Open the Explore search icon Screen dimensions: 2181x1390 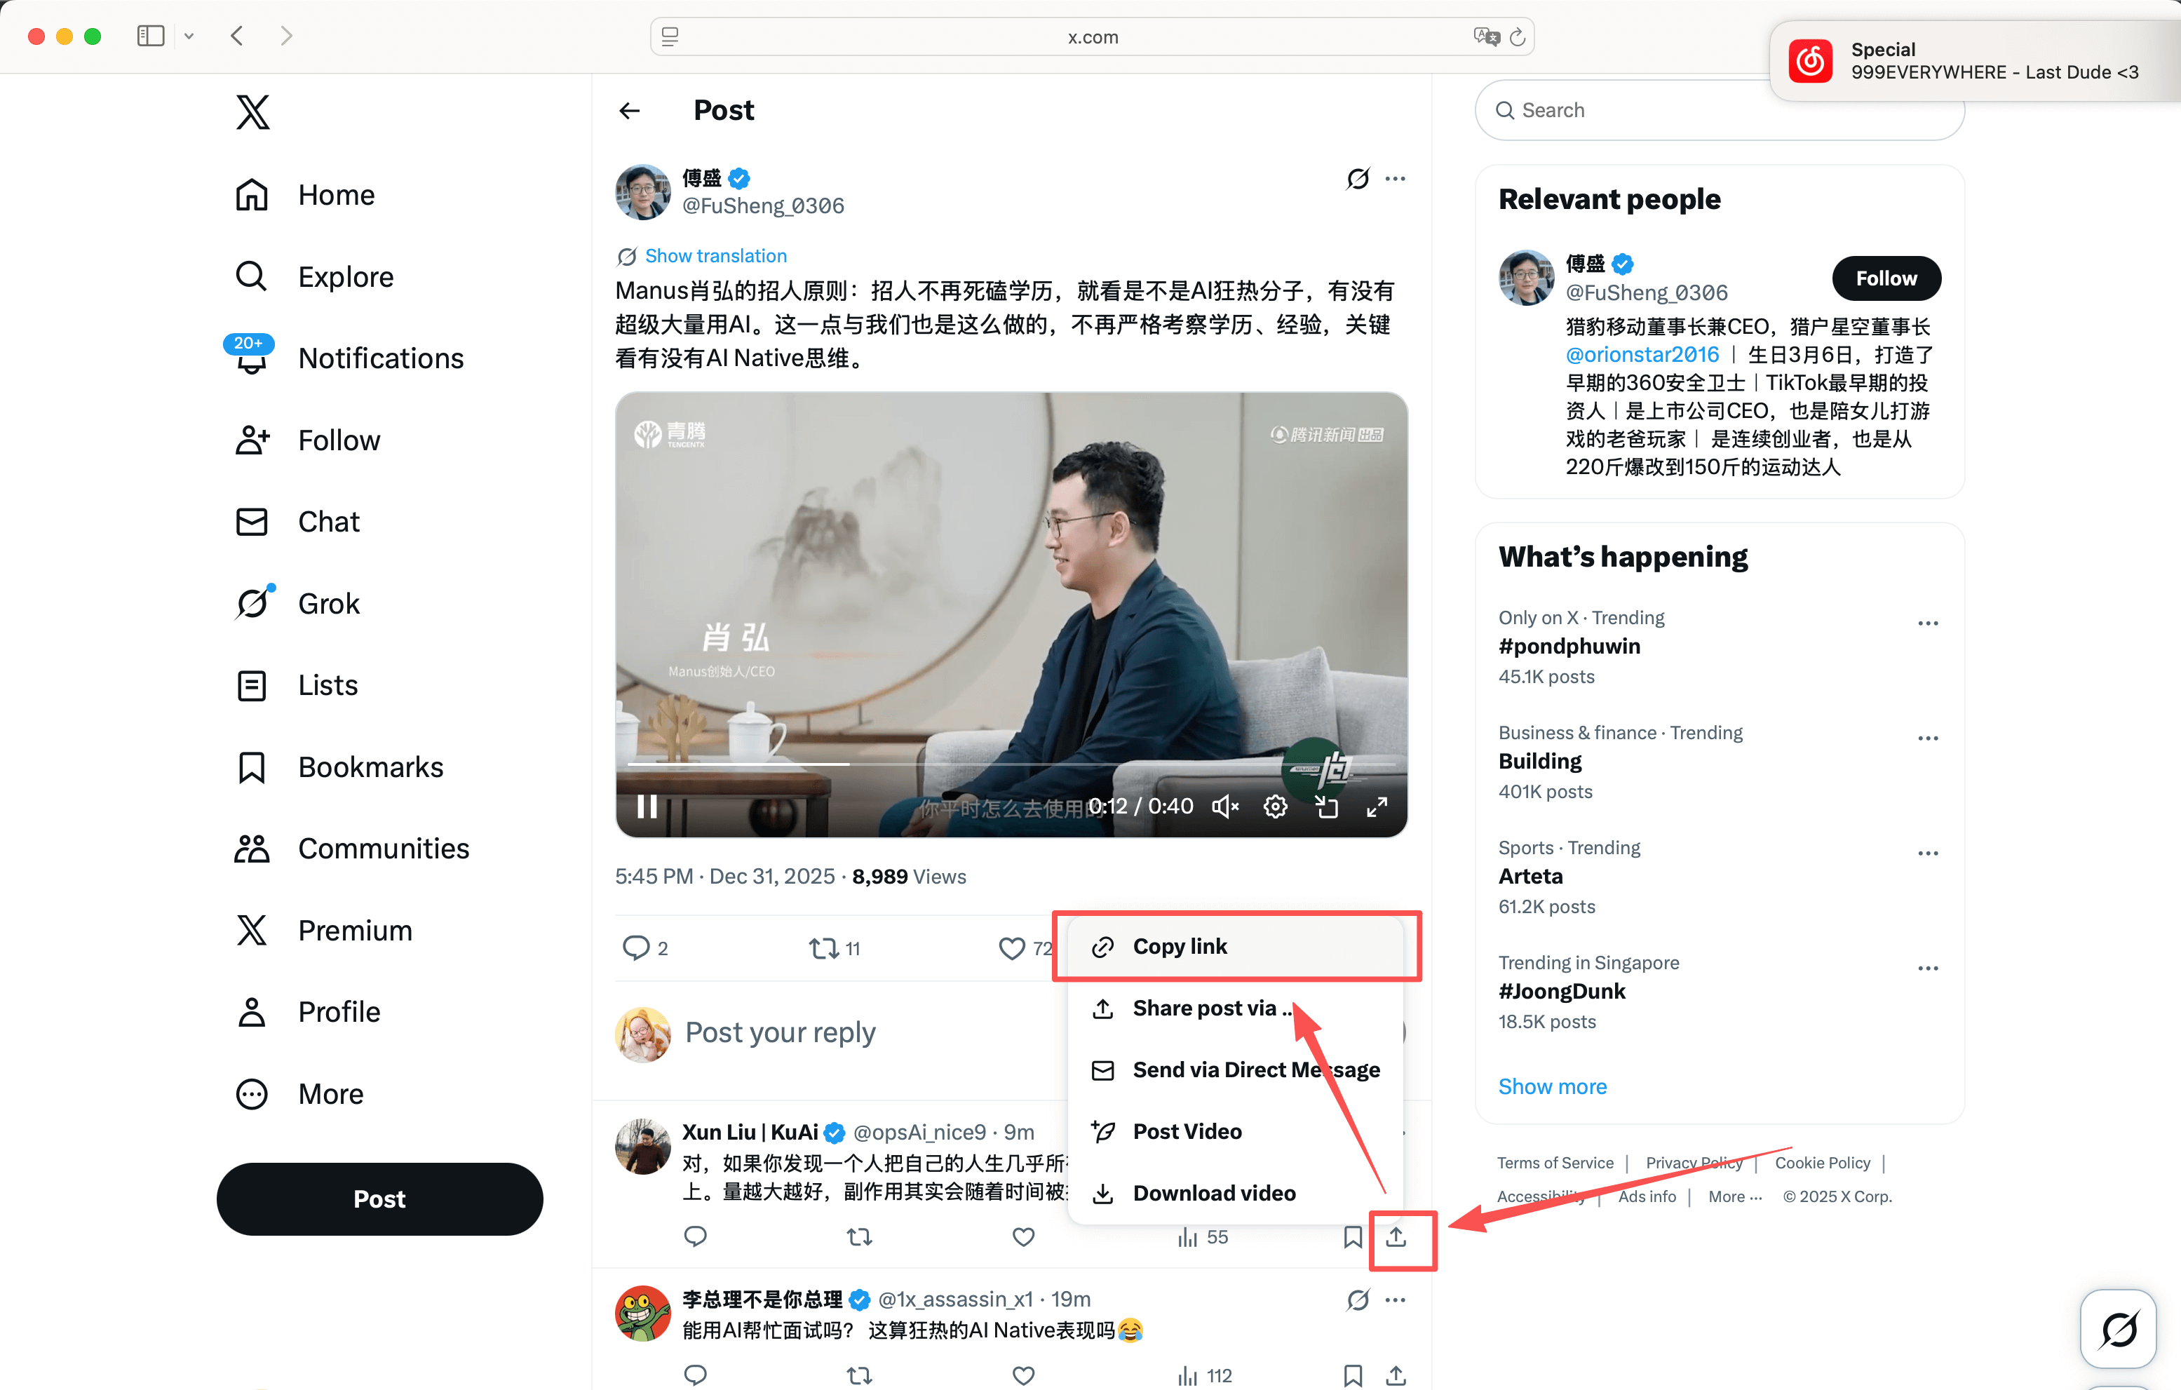(x=251, y=276)
